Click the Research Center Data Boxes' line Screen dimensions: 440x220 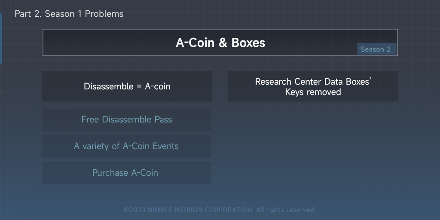click(x=313, y=82)
